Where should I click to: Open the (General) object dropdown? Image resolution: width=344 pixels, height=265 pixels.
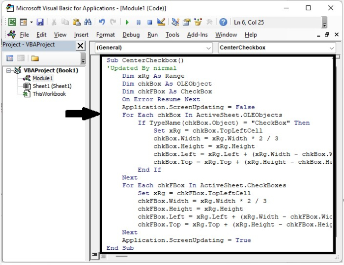208,48
